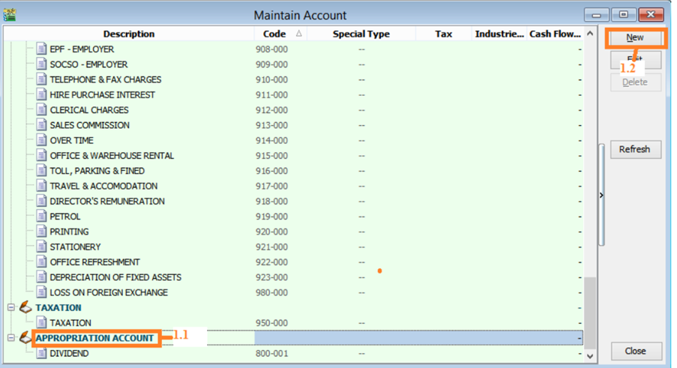Select the LOSS ON FOREIGN EXCHANGE account

tap(109, 292)
